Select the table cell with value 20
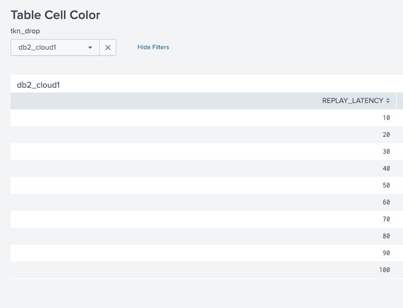Image resolution: width=403 pixels, height=308 pixels. pyautogui.click(x=386, y=135)
